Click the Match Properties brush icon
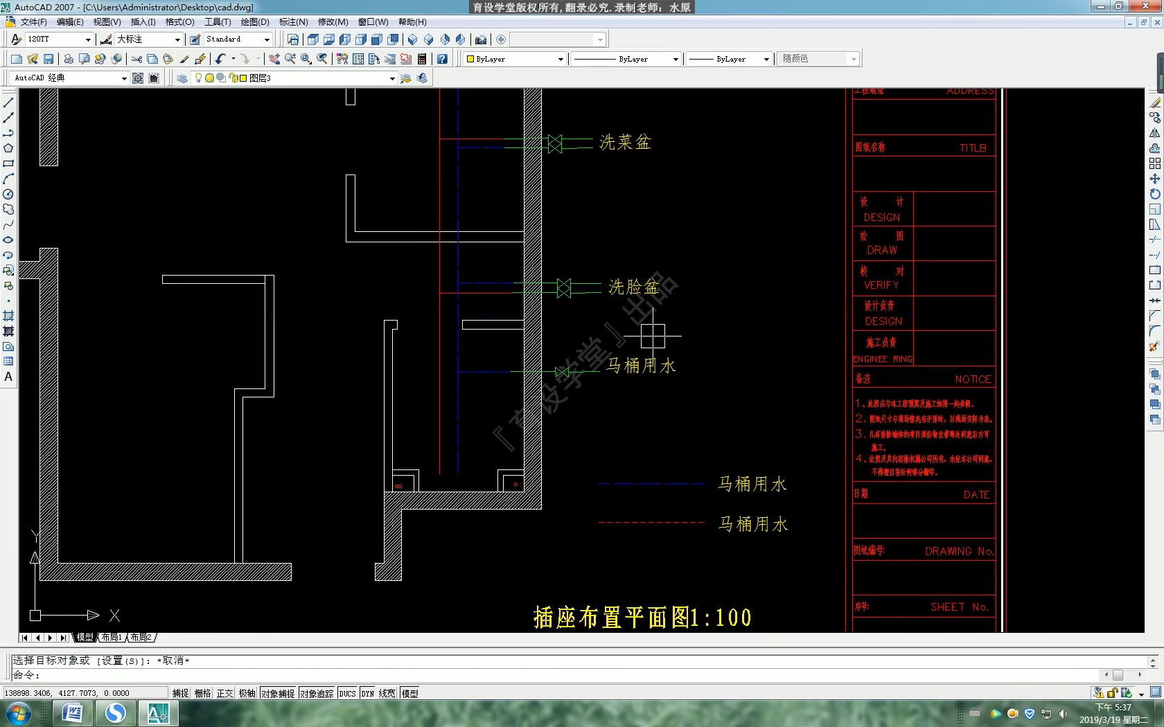 click(184, 59)
